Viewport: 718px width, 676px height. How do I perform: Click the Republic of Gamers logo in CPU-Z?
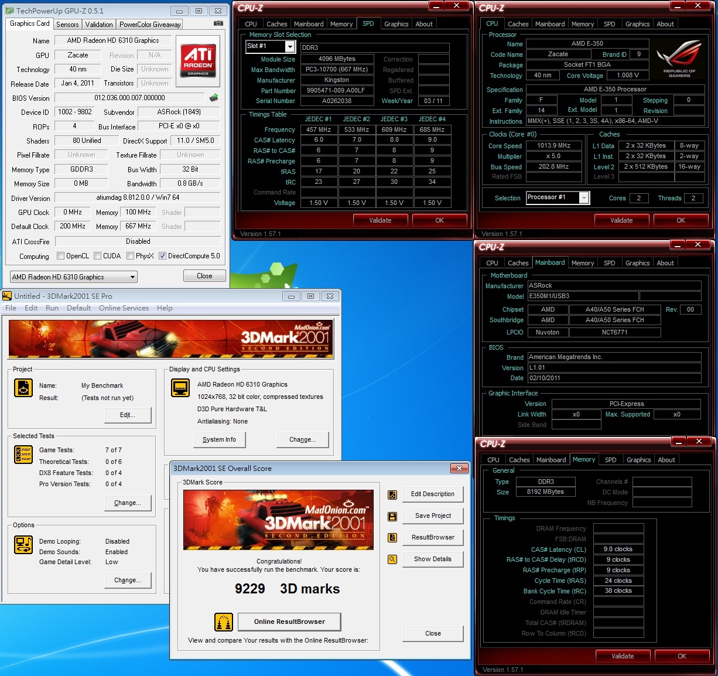click(x=679, y=59)
